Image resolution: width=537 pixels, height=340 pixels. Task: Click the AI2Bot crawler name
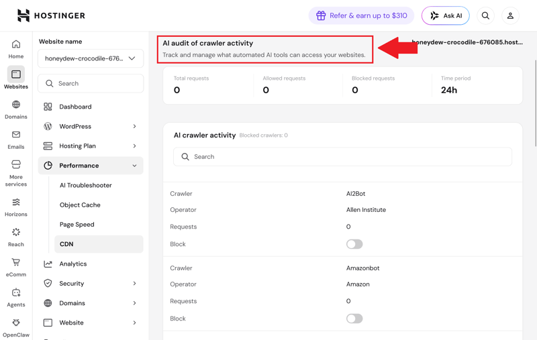click(x=356, y=194)
